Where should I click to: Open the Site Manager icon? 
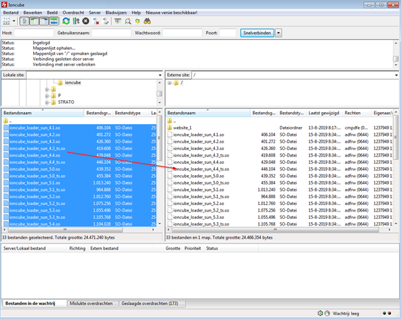pyautogui.click(x=6, y=21)
